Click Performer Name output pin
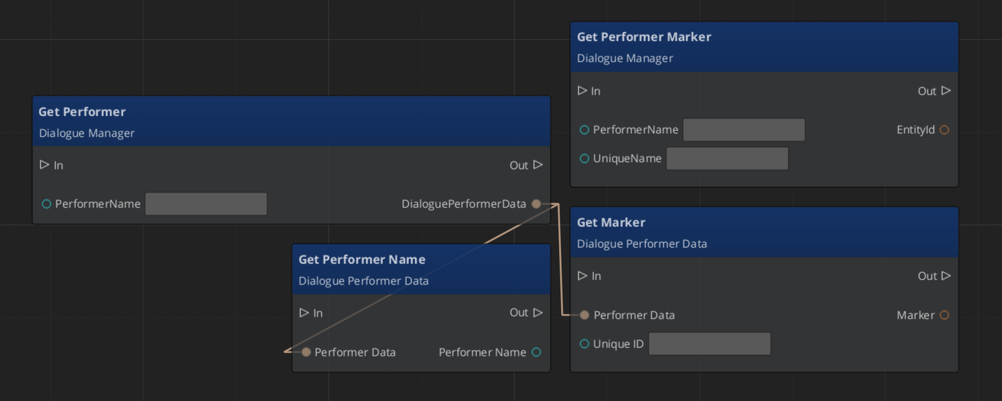This screenshot has height=401, width=1002. point(536,352)
